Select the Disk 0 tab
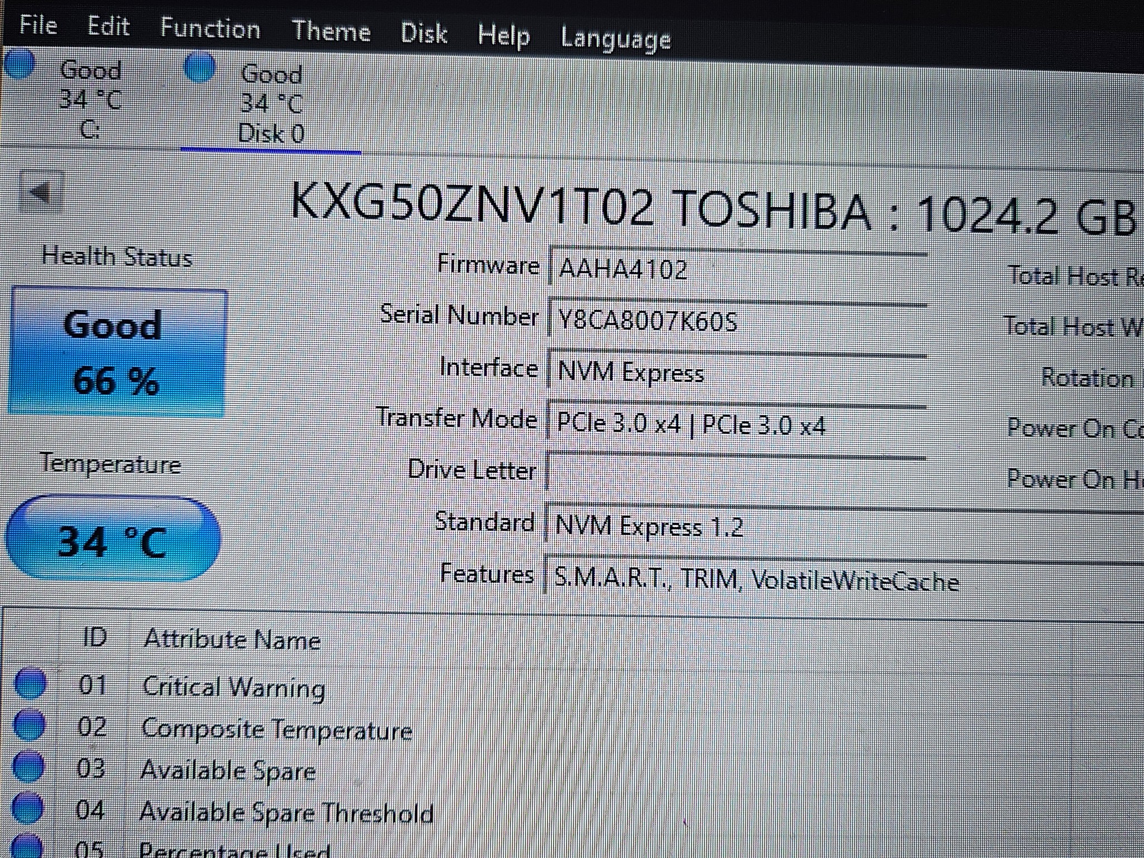 (x=271, y=104)
